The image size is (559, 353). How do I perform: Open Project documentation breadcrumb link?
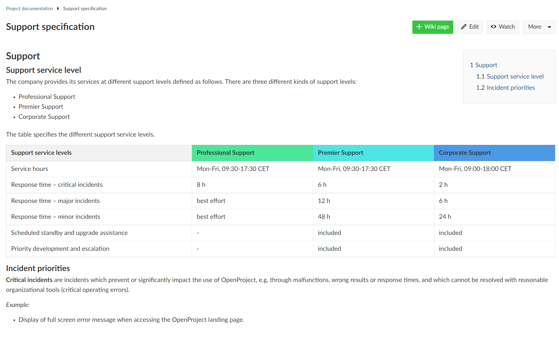pos(29,9)
